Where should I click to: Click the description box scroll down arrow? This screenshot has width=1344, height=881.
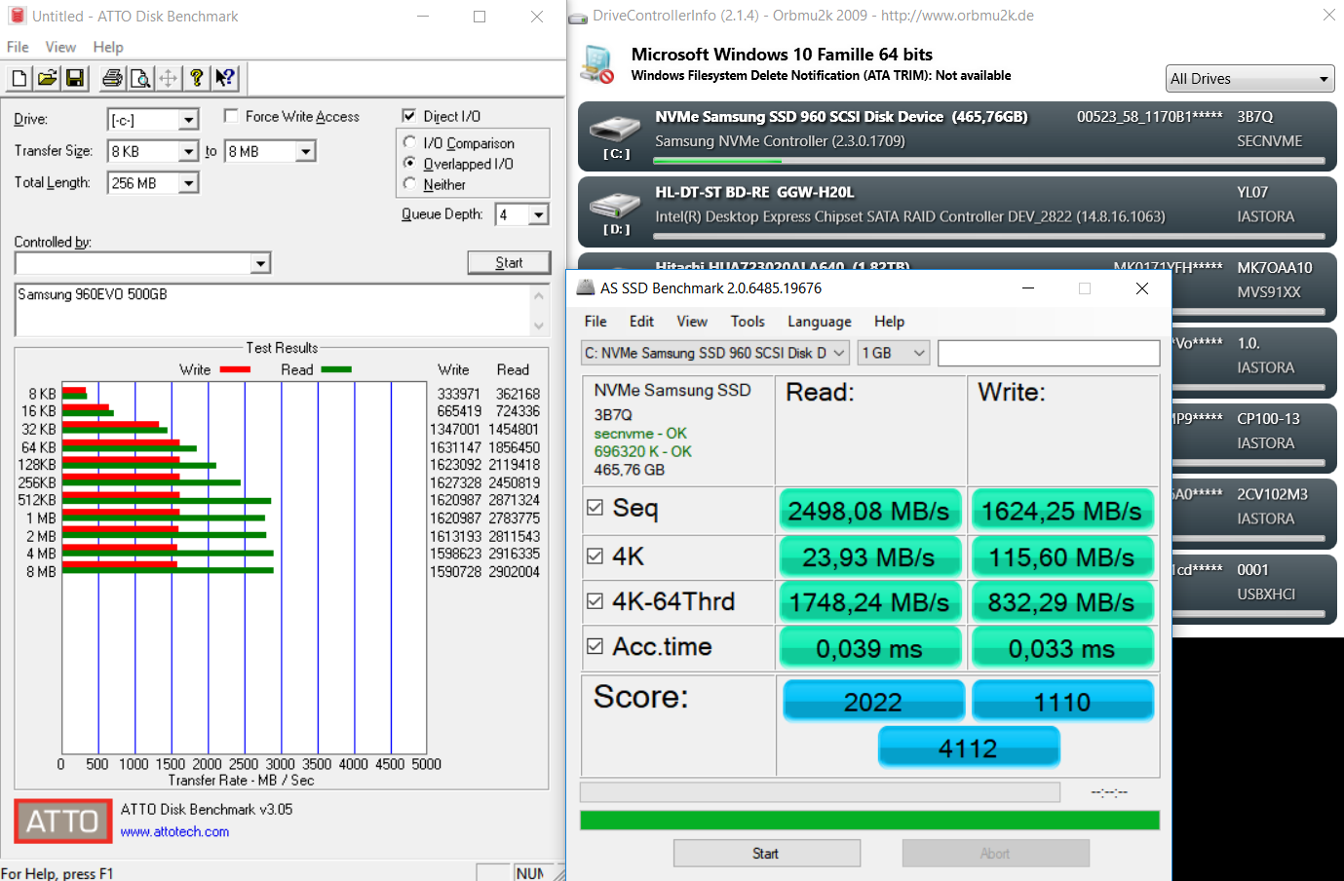[539, 326]
